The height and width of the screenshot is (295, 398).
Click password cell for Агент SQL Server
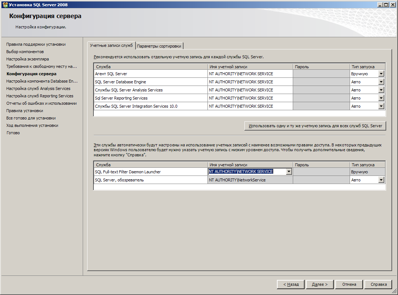321,74
